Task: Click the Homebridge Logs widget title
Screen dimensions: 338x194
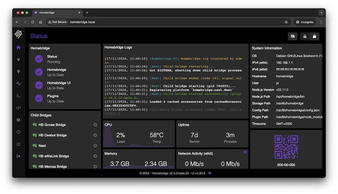Action: [x=118, y=47]
